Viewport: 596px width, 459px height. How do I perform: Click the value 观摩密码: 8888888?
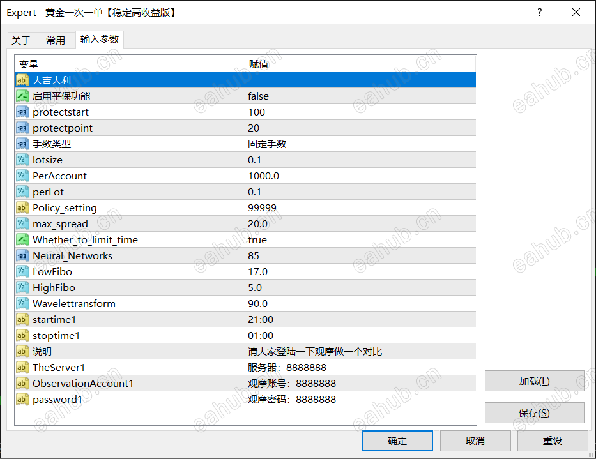292,400
